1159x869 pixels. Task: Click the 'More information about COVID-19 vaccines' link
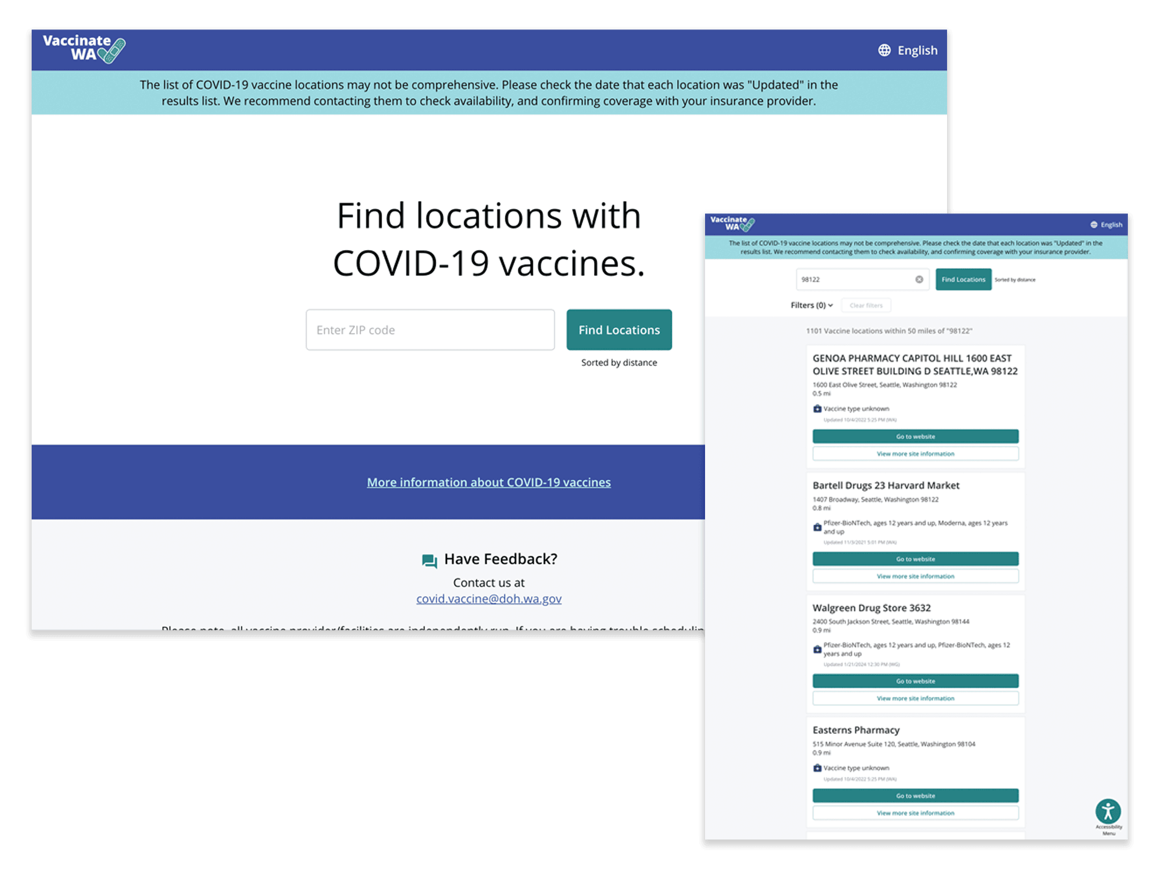[x=489, y=482]
